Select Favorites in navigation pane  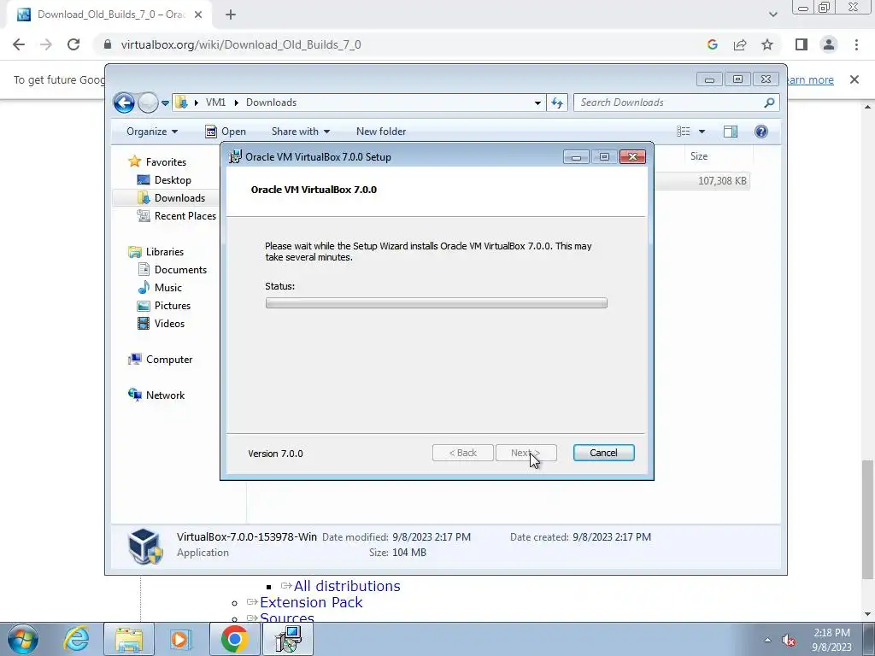pos(157,161)
